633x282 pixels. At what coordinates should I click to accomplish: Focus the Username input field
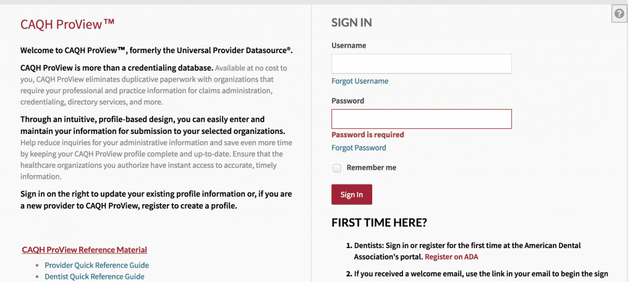coord(422,64)
